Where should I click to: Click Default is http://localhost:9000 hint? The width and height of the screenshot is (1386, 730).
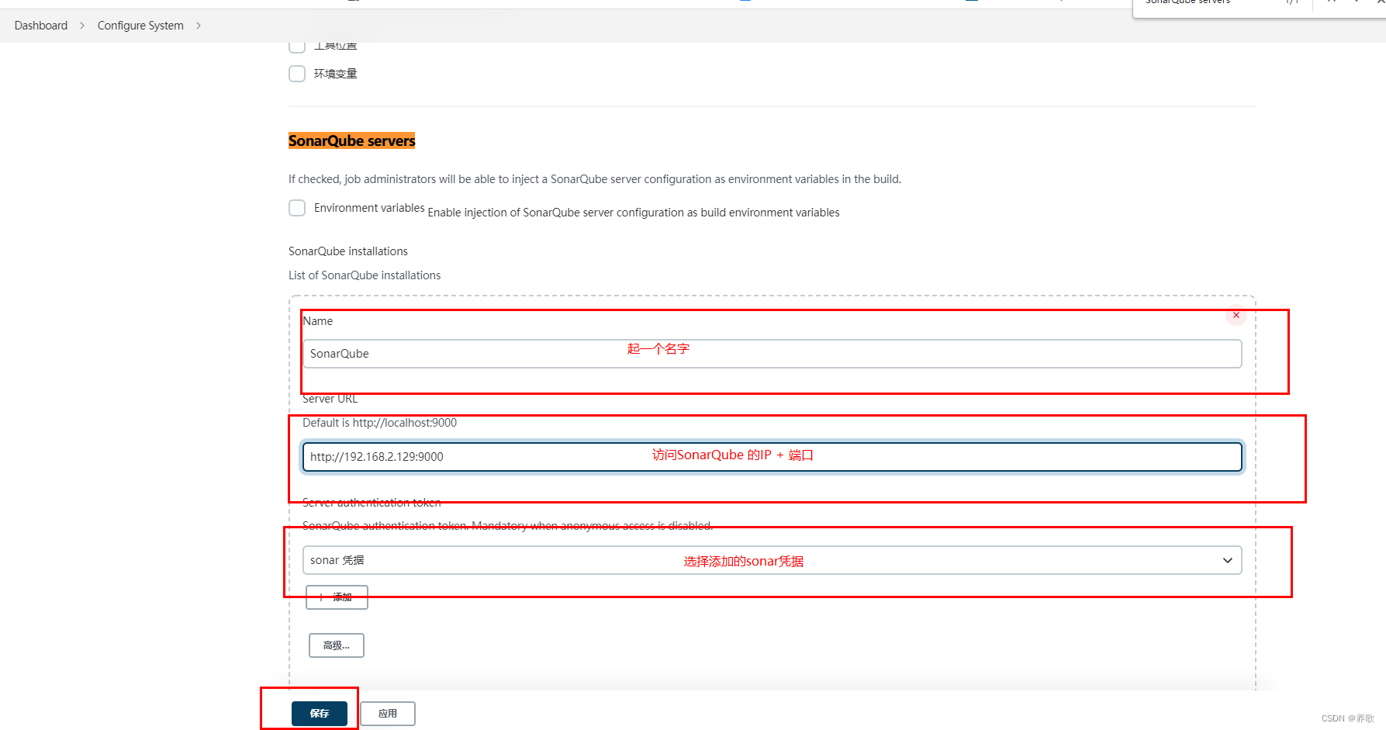380,423
